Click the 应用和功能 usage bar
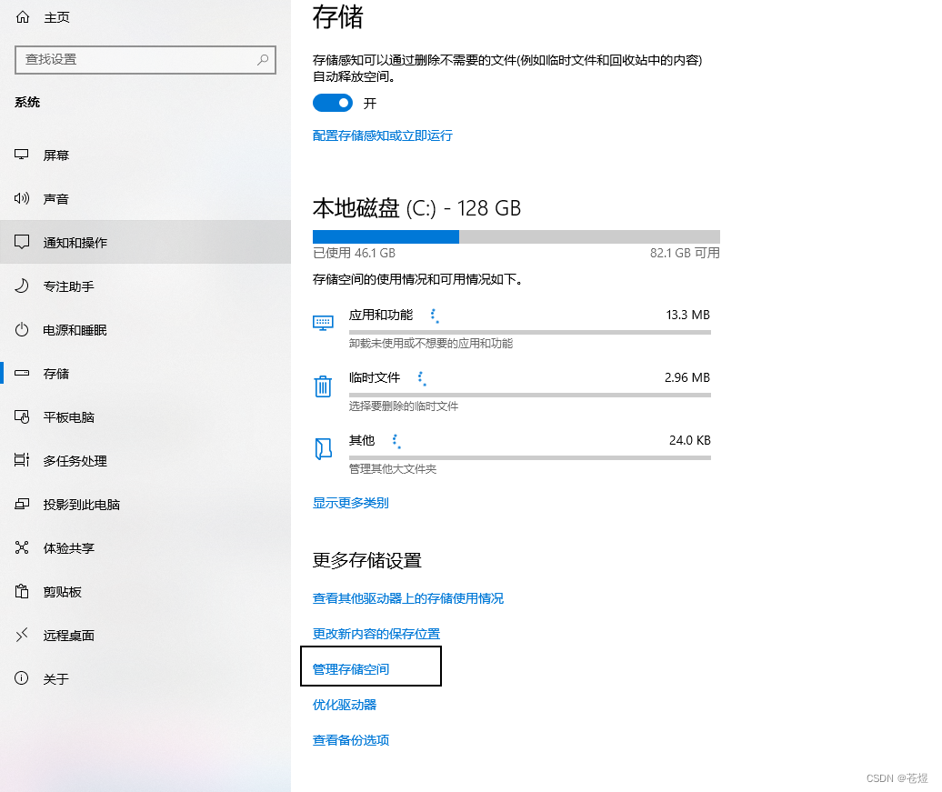Screen dimensions: 942x792 pos(530,332)
